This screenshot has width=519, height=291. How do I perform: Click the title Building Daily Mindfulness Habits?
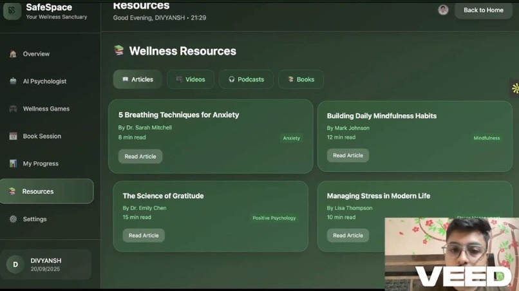coord(382,116)
